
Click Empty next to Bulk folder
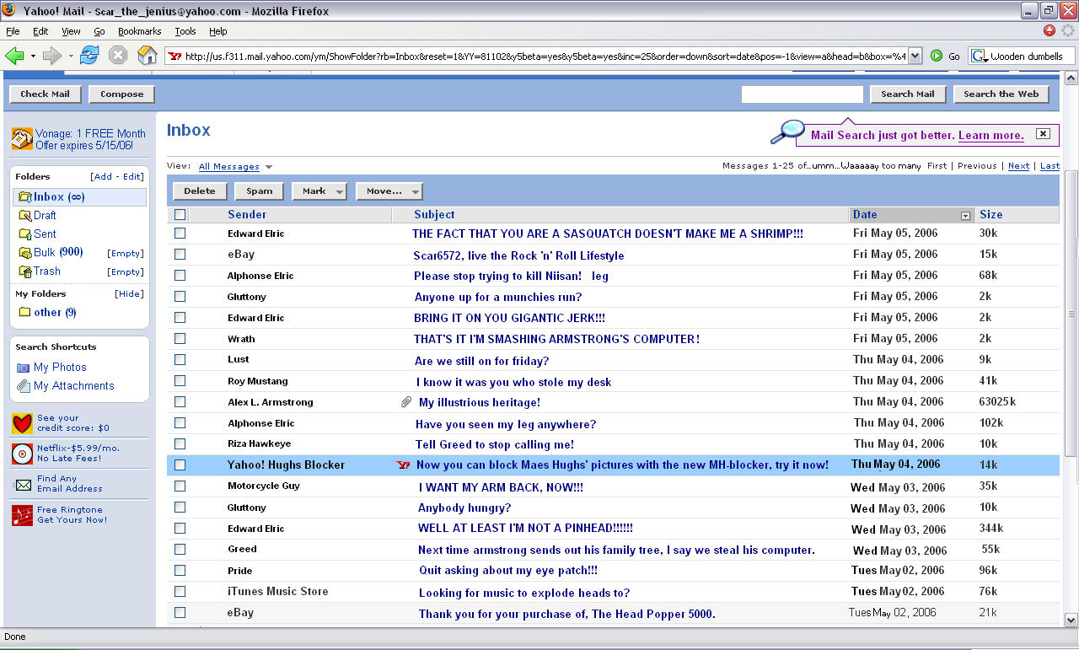(x=126, y=254)
